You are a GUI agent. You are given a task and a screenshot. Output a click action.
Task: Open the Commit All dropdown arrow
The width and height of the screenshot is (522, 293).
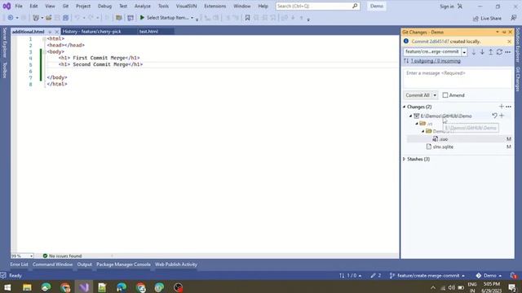click(x=435, y=95)
